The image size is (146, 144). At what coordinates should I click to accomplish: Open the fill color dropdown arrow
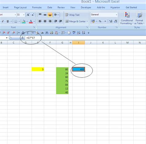(x=27, y=21)
